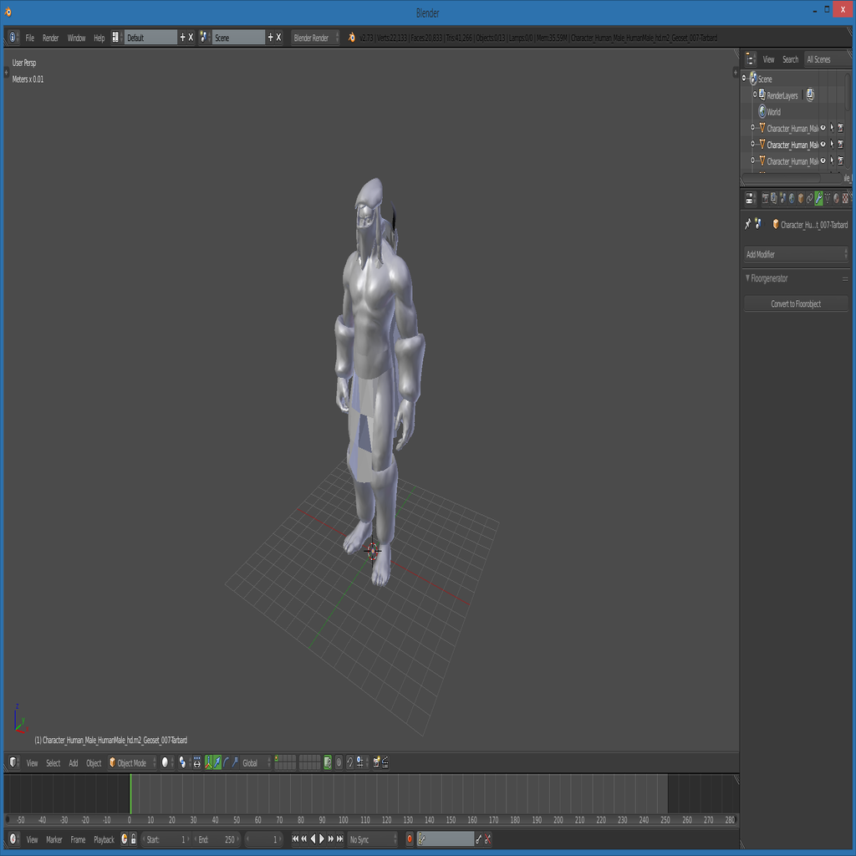856x856 pixels.
Task: Toggle the 3D manipulator widget on or off
Action: coord(208,762)
